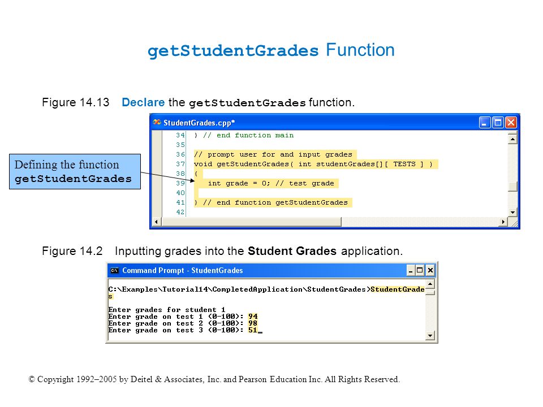Viewport: 543px width, 407px height.
Task: Click scroll-right arrow in code editor
Action: pos(503,222)
